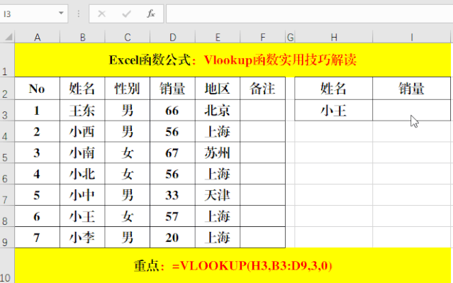The width and height of the screenshot is (453, 283).
Task: Select column F header
Action: (262, 37)
